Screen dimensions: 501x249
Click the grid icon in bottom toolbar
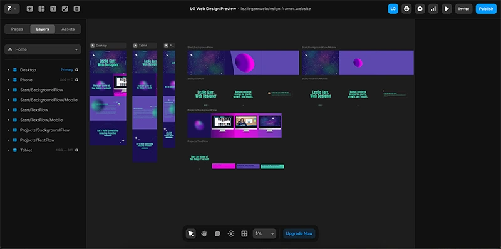[244, 234]
